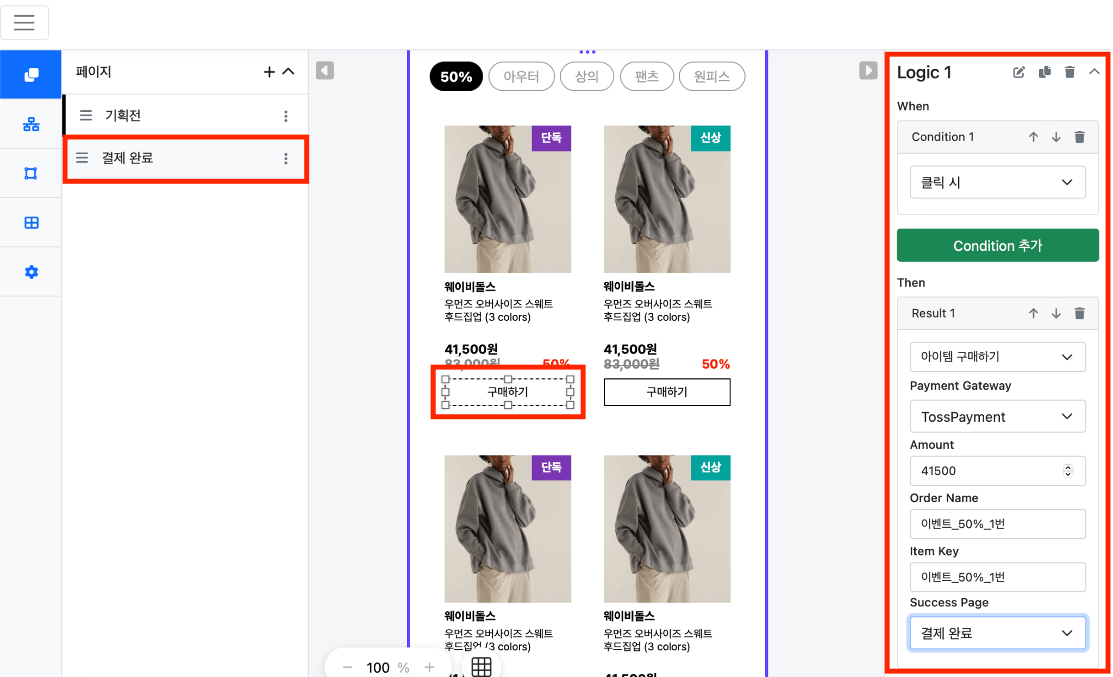Click the edit pencil icon for Logic 1

pyautogui.click(x=1019, y=72)
